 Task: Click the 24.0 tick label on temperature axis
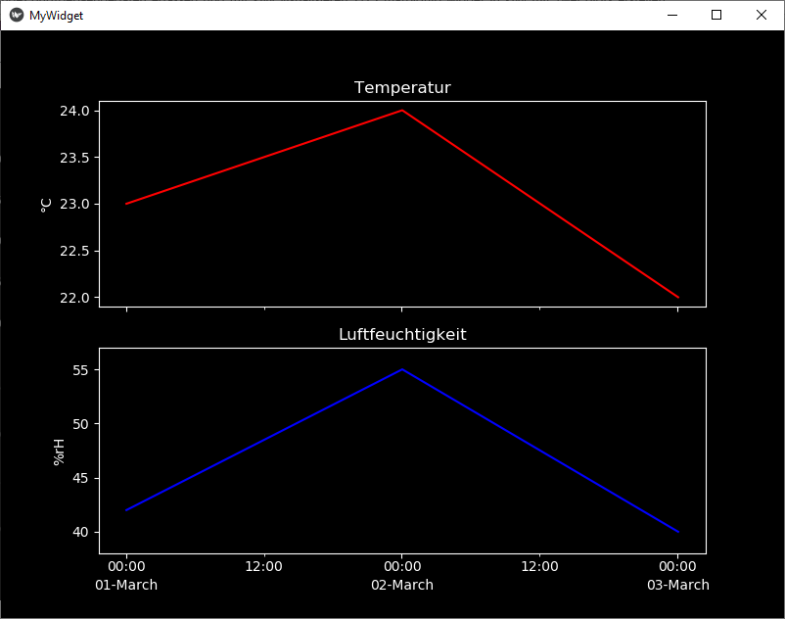[x=74, y=111]
